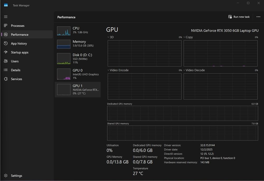Screen dimensions: 264x181
Task: Click Intel(R) UHD Graphics text
Action: 86,74
